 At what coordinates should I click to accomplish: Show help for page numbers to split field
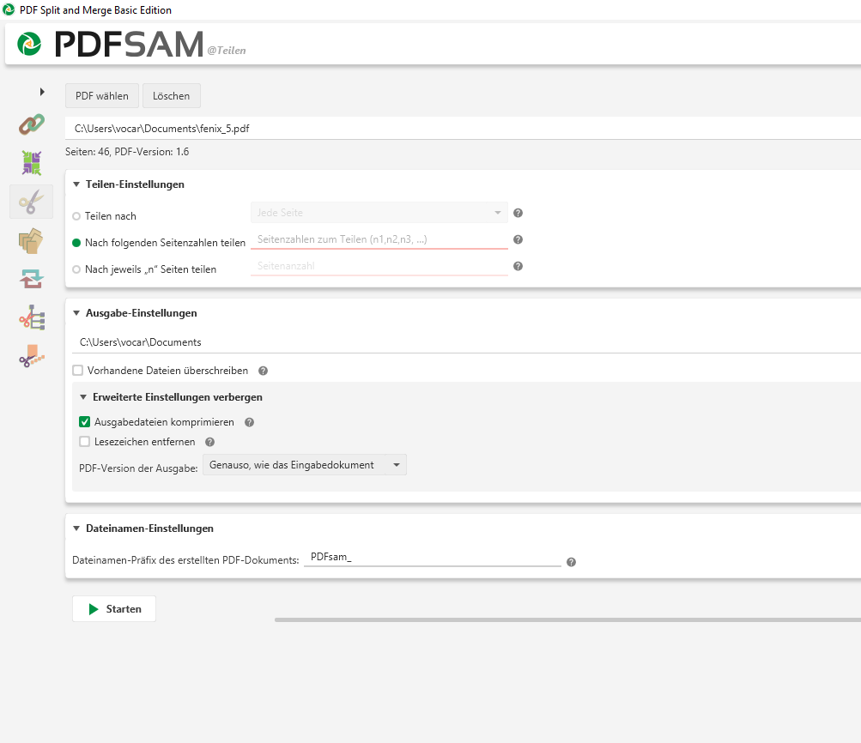click(x=518, y=239)
